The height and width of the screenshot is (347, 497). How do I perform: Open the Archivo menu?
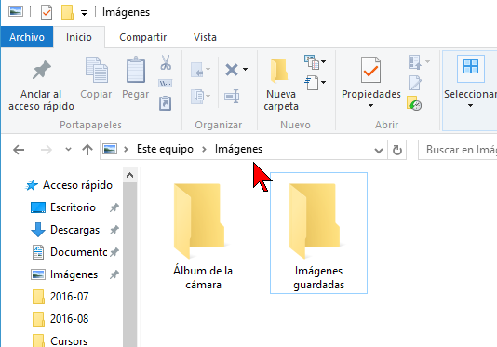[x=27, y=37]
